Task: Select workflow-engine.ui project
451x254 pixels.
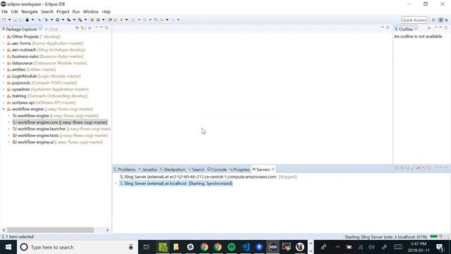Action: [x=58, y=143]
